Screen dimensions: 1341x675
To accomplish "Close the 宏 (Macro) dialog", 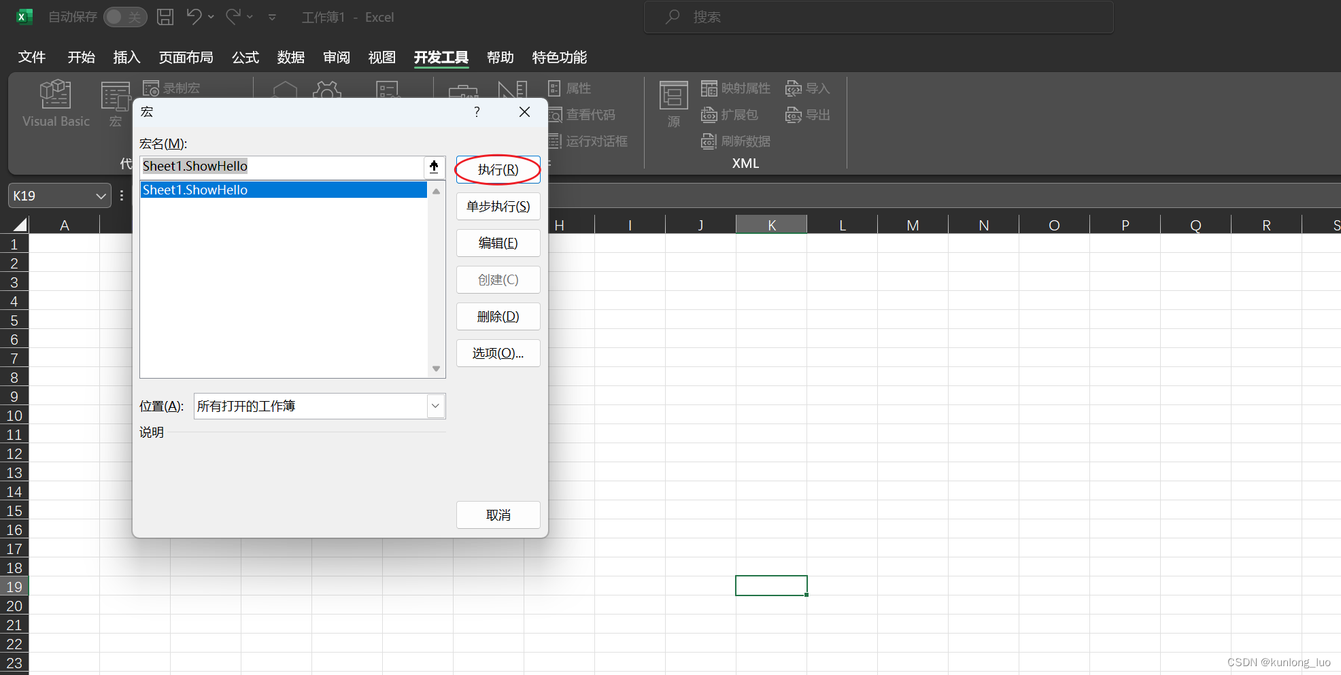I will 524,112.
